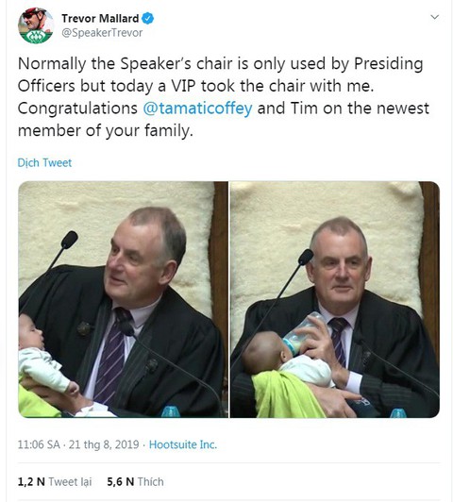
Task: Click the Dịch Tweet translate link
Action: click(x=44, y=162)
